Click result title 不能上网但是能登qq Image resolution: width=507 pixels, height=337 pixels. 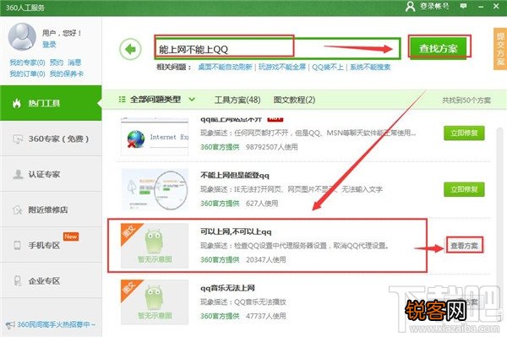point(235,175)
